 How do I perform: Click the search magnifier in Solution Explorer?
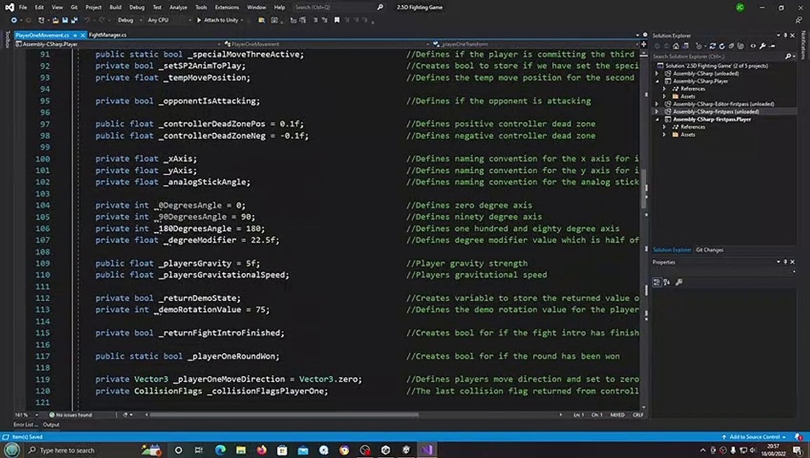[x=788, y=57]
